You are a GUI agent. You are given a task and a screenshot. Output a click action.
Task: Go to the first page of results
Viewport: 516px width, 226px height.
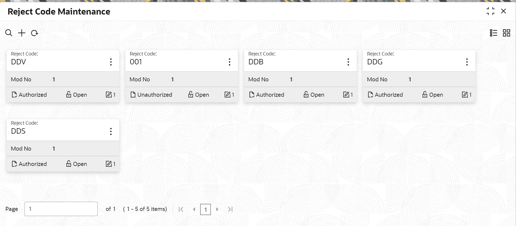[x=181, y=209]
